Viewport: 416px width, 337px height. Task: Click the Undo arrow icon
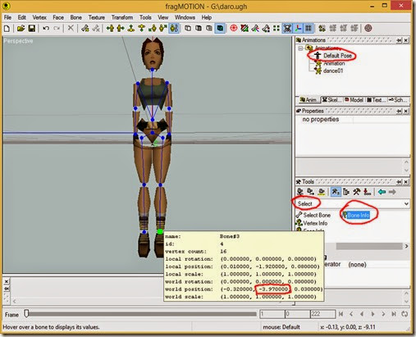point(46,29)
